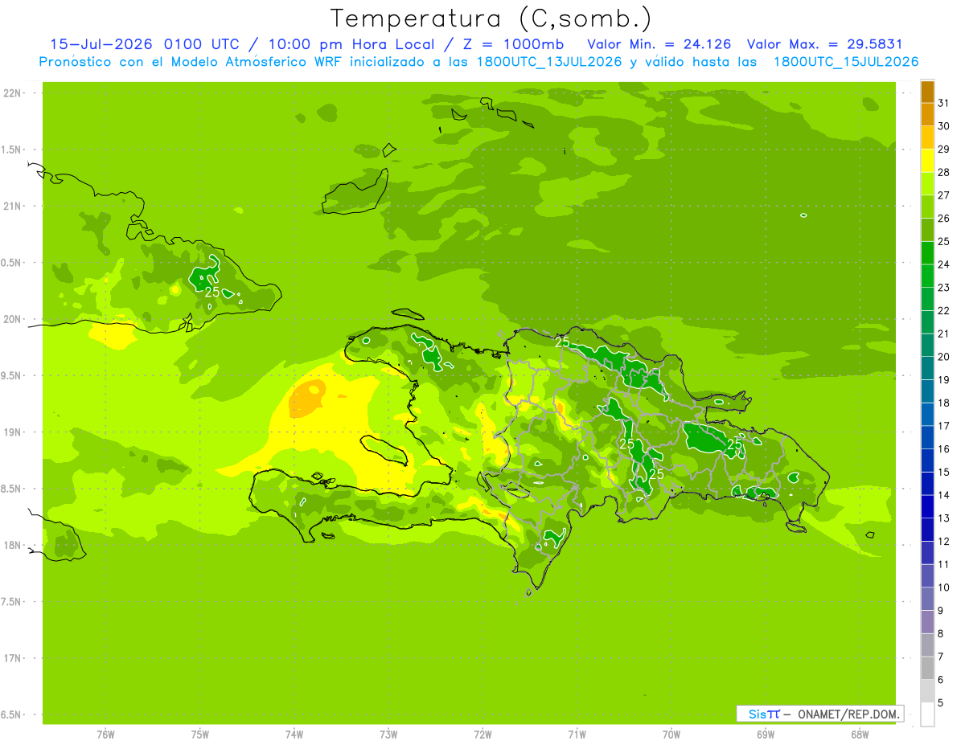The image size is (965, 745).
Task: Click the '22' label on the color legend
Action: [x=944, y=311]
